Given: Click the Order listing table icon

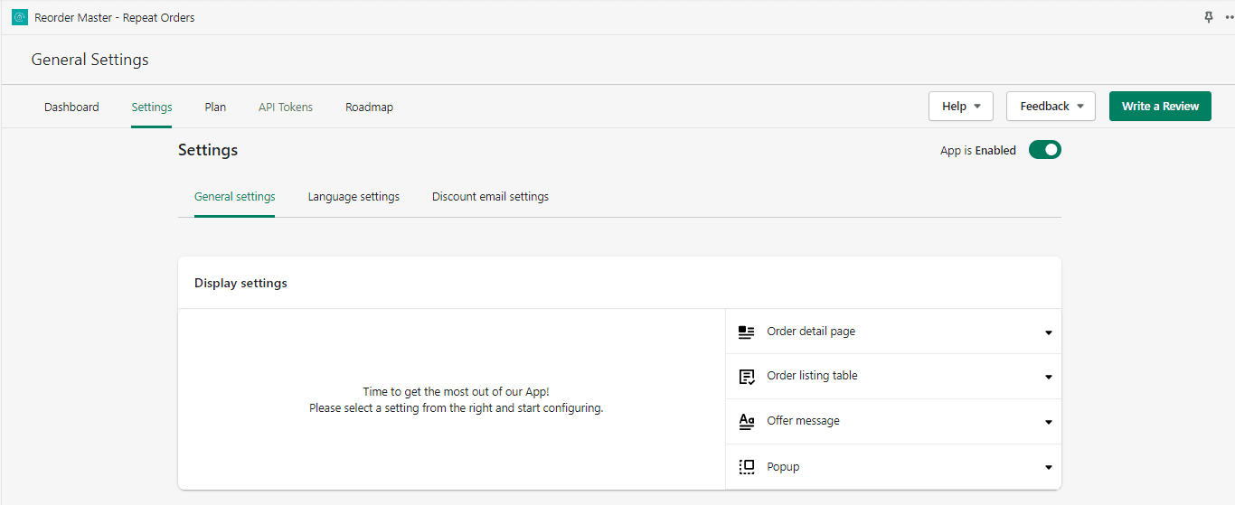Looking at the screenshot, I should click(746, 377).
